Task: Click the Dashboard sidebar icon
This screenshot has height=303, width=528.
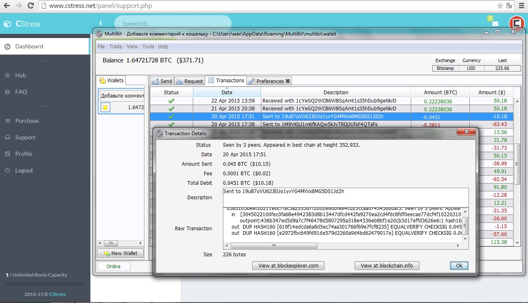Action: tap(7, 46)
